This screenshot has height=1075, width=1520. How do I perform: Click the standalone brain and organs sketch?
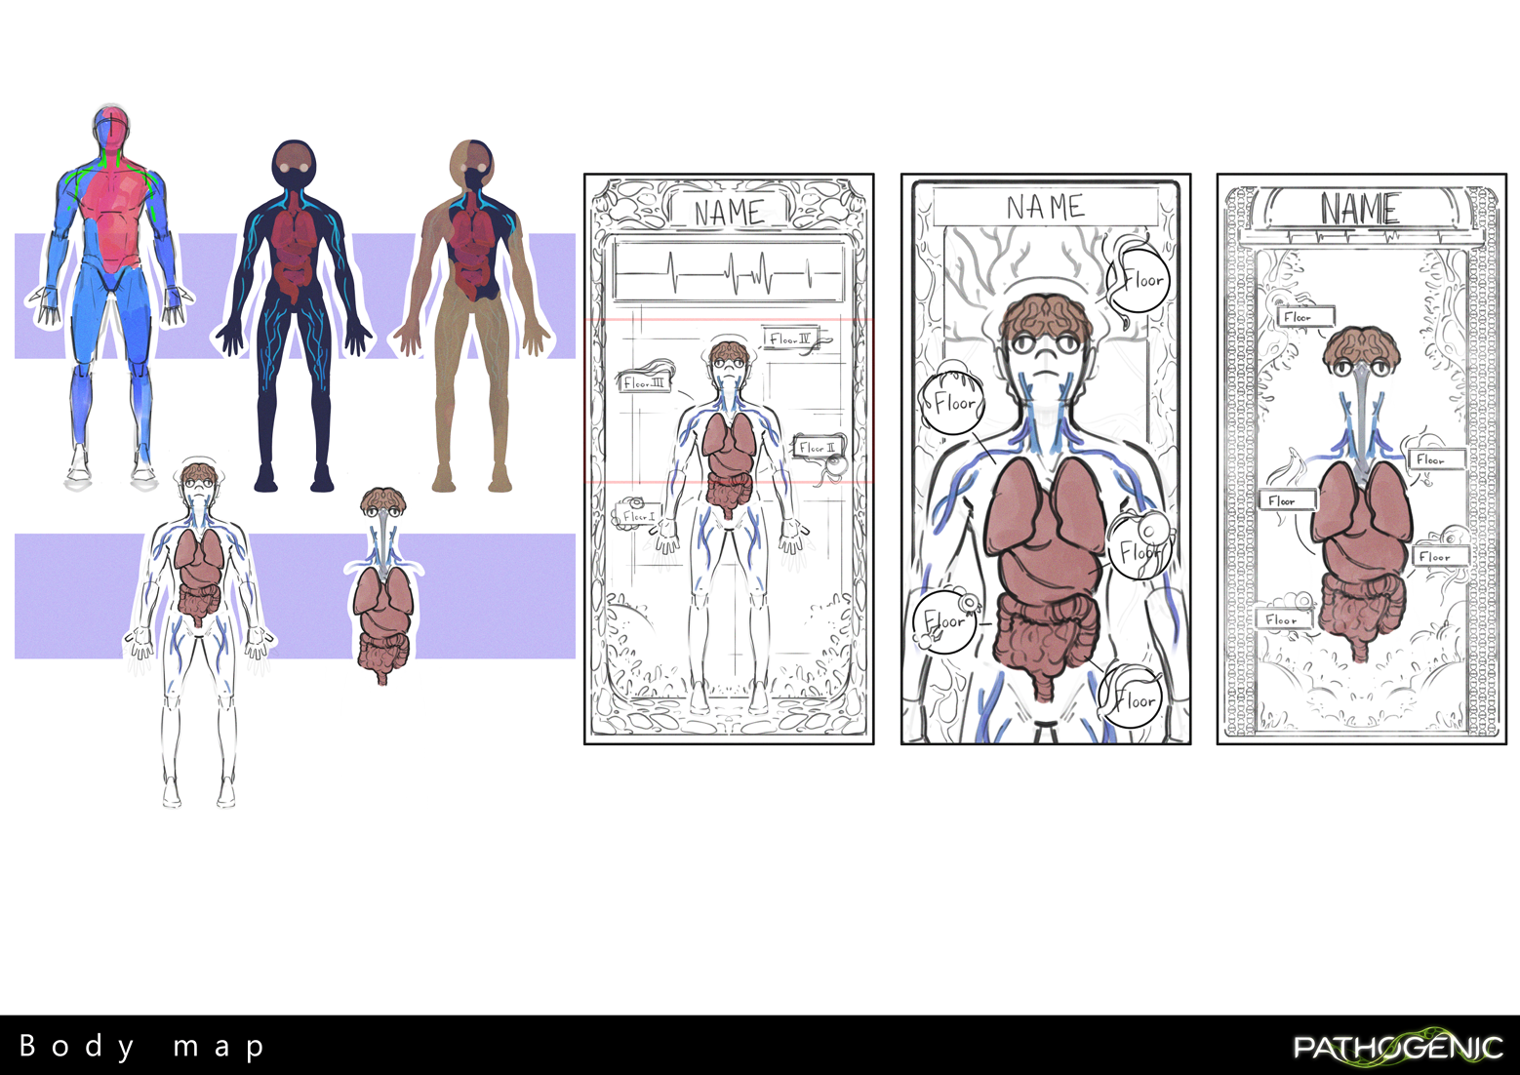(x=382, y=585)
